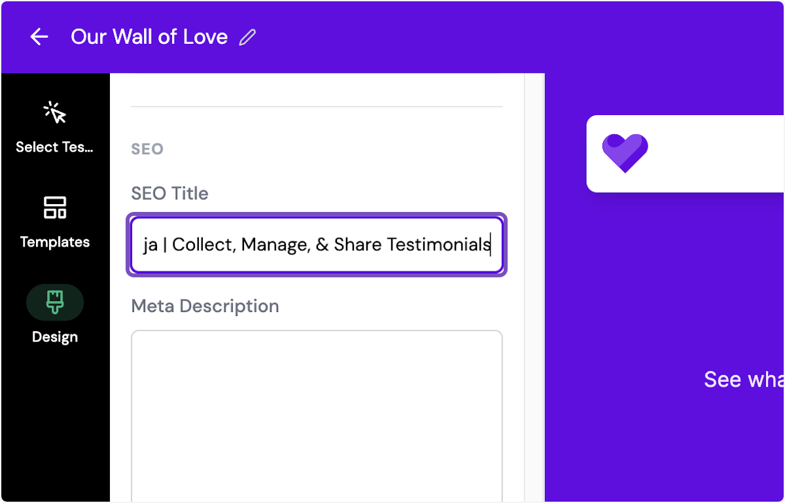Screen dimensions: 785x503
Task: Switch to the Templates tab label
Action: click(55, 242)
